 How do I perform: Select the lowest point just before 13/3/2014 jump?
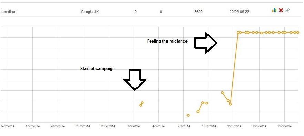click(230, 104)
